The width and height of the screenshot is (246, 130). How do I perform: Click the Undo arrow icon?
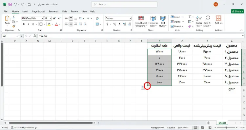(x=15, y=4)
